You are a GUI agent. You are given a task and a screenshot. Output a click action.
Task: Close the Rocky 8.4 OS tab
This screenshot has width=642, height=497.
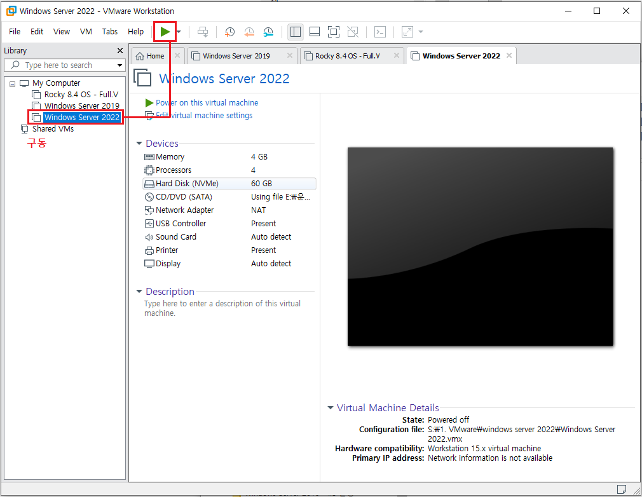click(x=397, y=55)
